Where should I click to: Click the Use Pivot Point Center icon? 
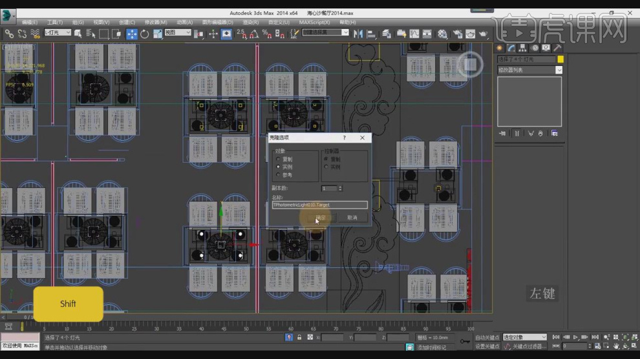[x=198, y=34]
